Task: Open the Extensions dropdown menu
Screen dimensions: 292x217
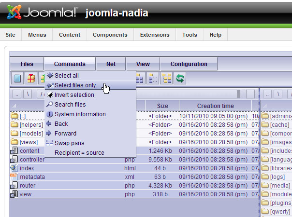Action: tap(155, 35)
